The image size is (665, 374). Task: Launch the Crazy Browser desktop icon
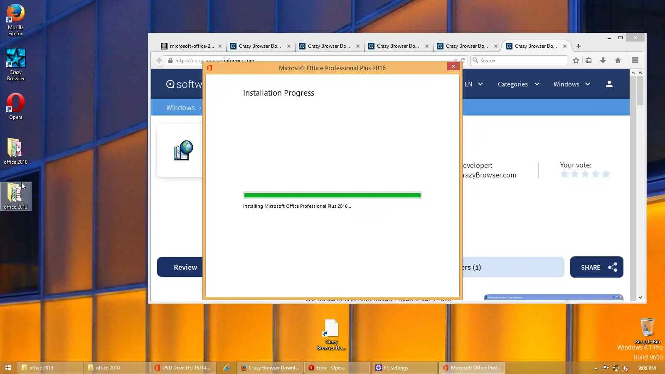pos(15,64)
